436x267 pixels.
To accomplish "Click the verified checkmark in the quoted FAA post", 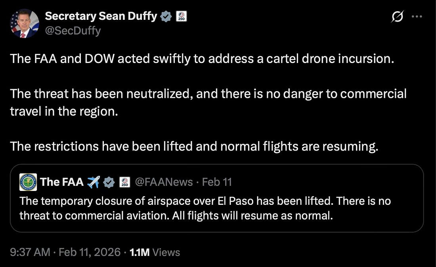I will pos(109,182).
